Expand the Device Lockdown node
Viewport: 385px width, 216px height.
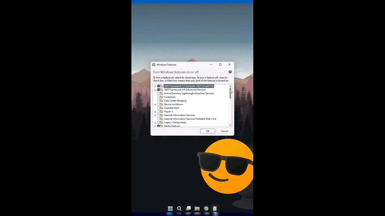155,104
